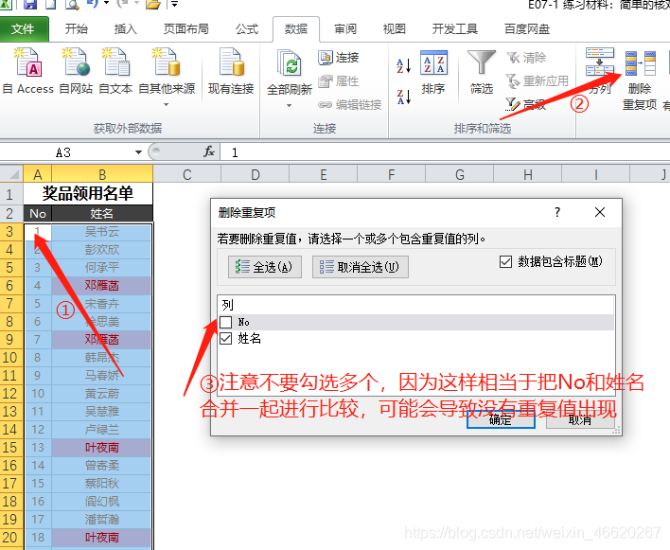670x550 pixels.
Task: Uncheck the 姓名 column checkbox
Action: click(x=225, y=339)
